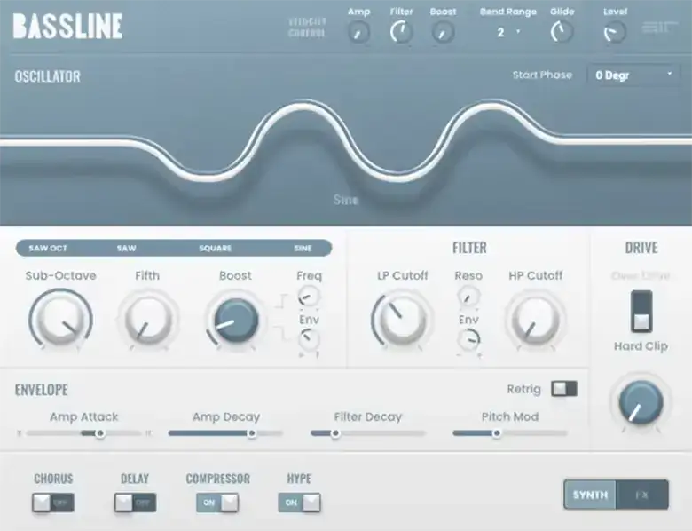Turn off the Compressor switch
Image resolution: width=692 pixels, height=531 pixels.
(x=217, y=503)
